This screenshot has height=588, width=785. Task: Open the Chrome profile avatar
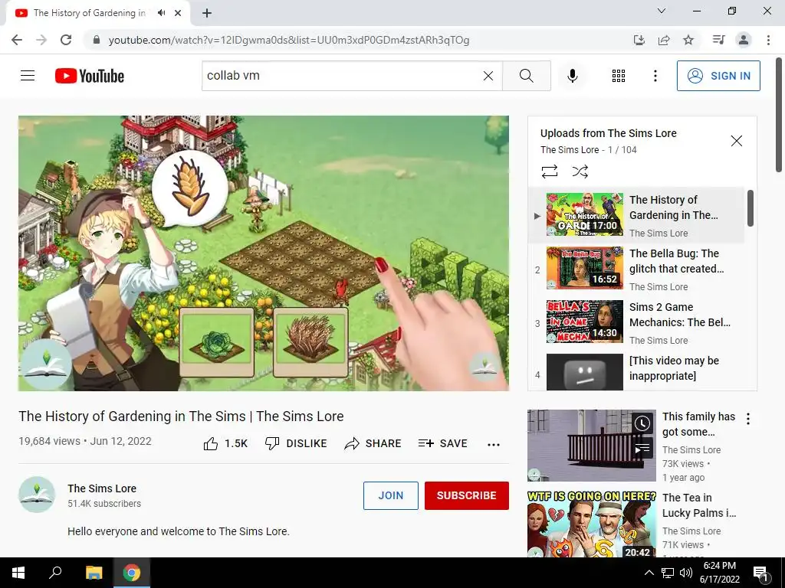[744, 40]
